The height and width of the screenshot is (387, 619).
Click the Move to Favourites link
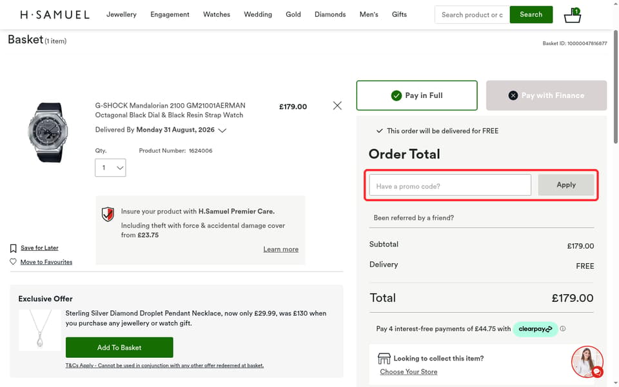click(x=46, y=263)
